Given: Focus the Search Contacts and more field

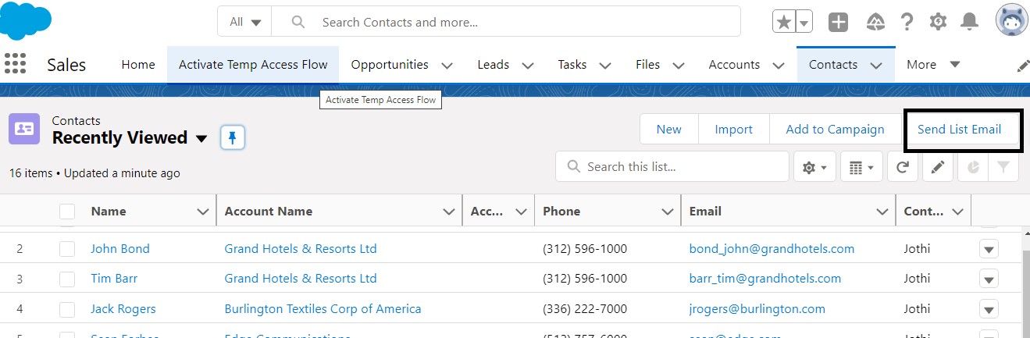Looking at the screenshot, I should click(506, 22).
